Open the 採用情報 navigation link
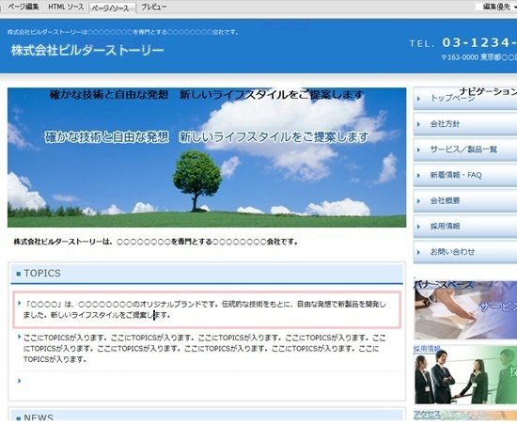The height and width of the screenshot is (425, 517). (x=465, y=227)
